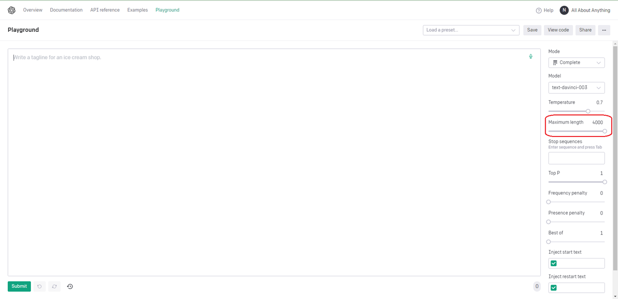Click the Presence penalty value 0

[x=602, y=213]
